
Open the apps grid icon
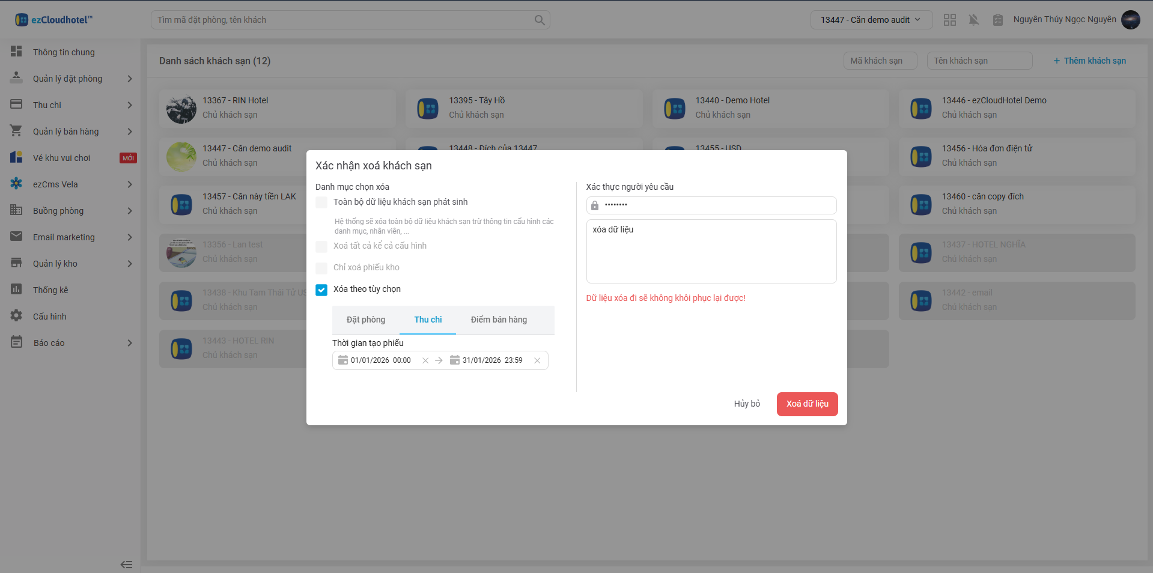[x=949, y=20]
